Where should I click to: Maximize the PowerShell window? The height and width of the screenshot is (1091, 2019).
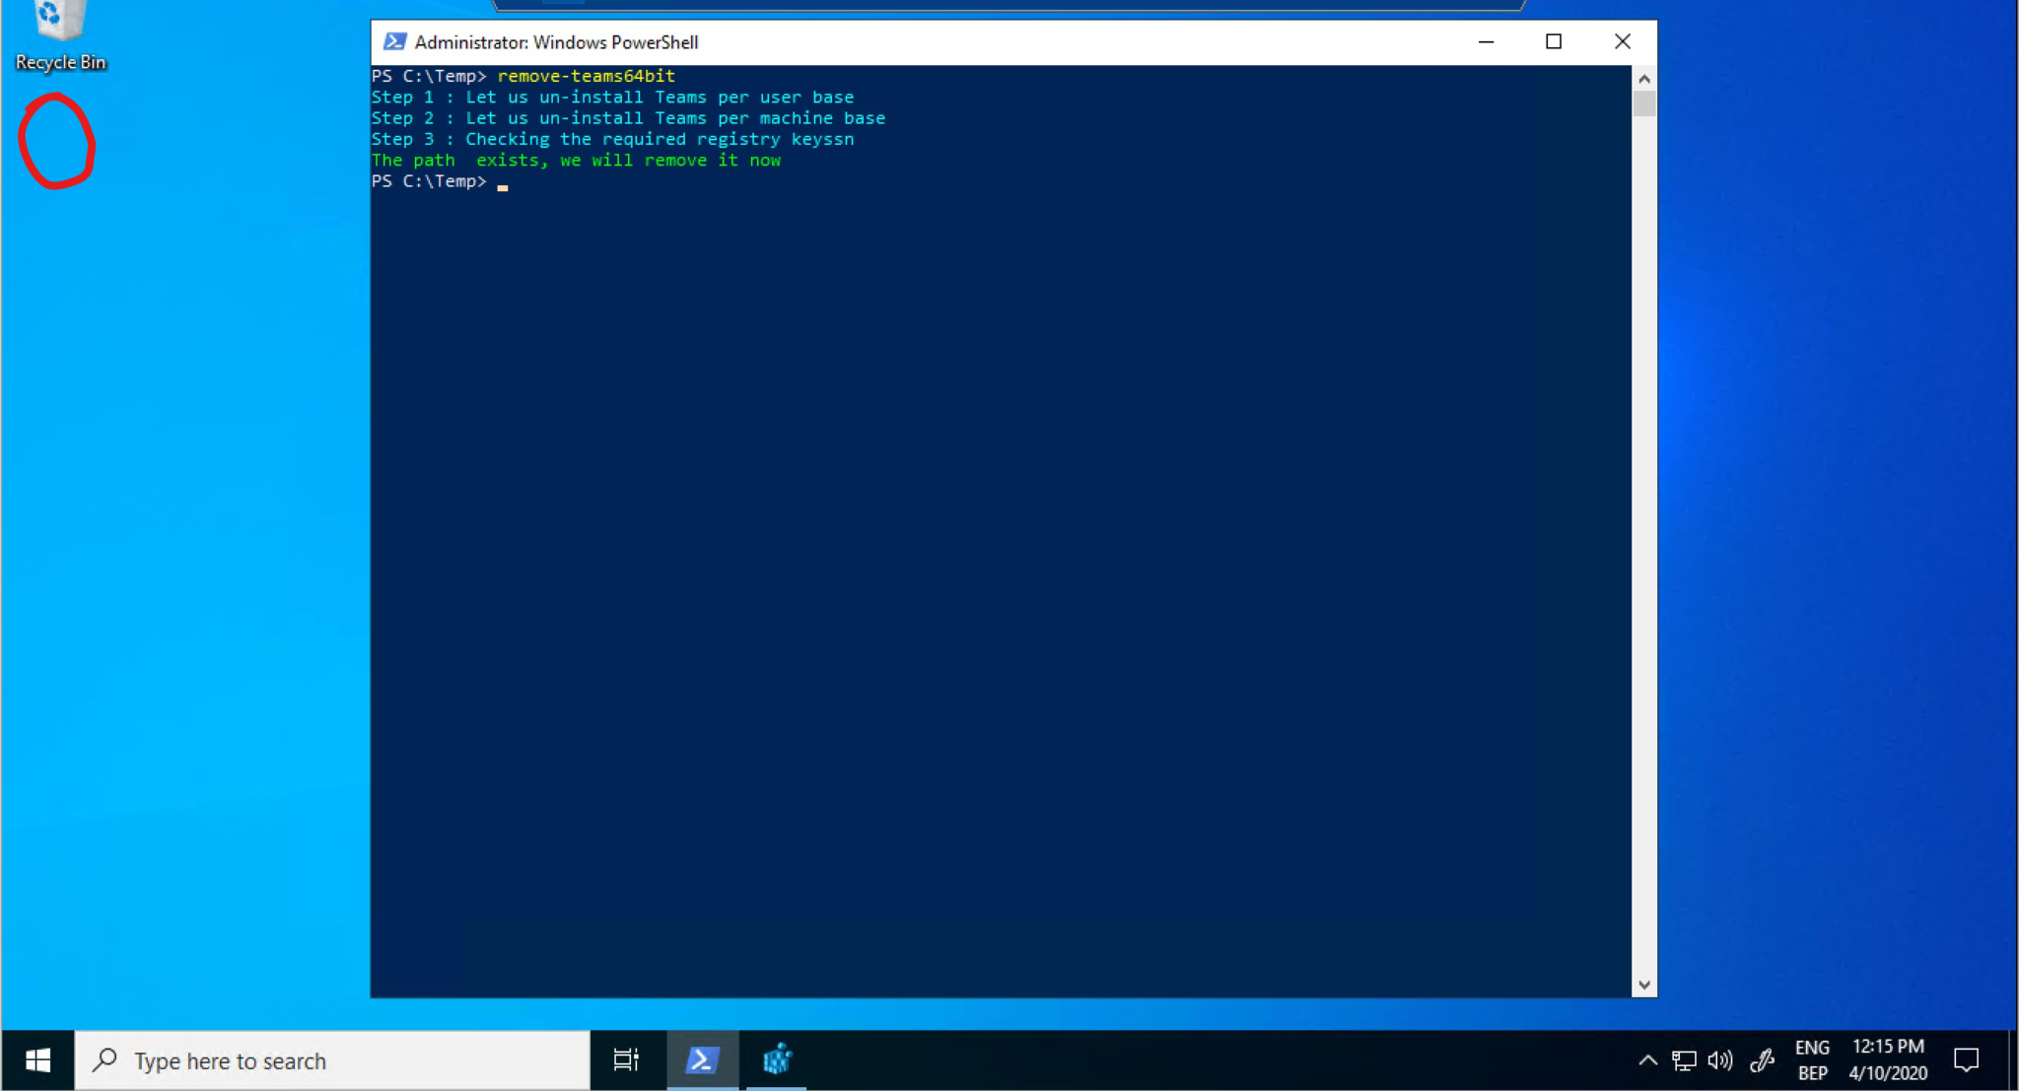1554,41
